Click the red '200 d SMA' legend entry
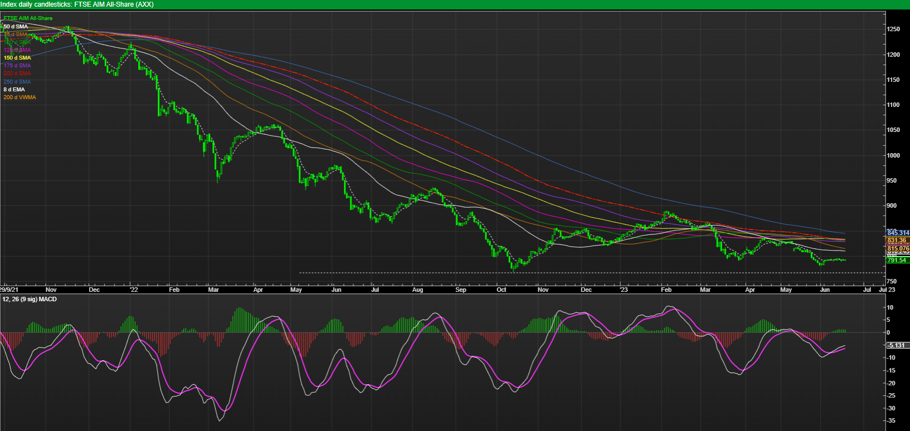Screen dimensions: 910x431 pyautogui.click(x=17, y=74)
